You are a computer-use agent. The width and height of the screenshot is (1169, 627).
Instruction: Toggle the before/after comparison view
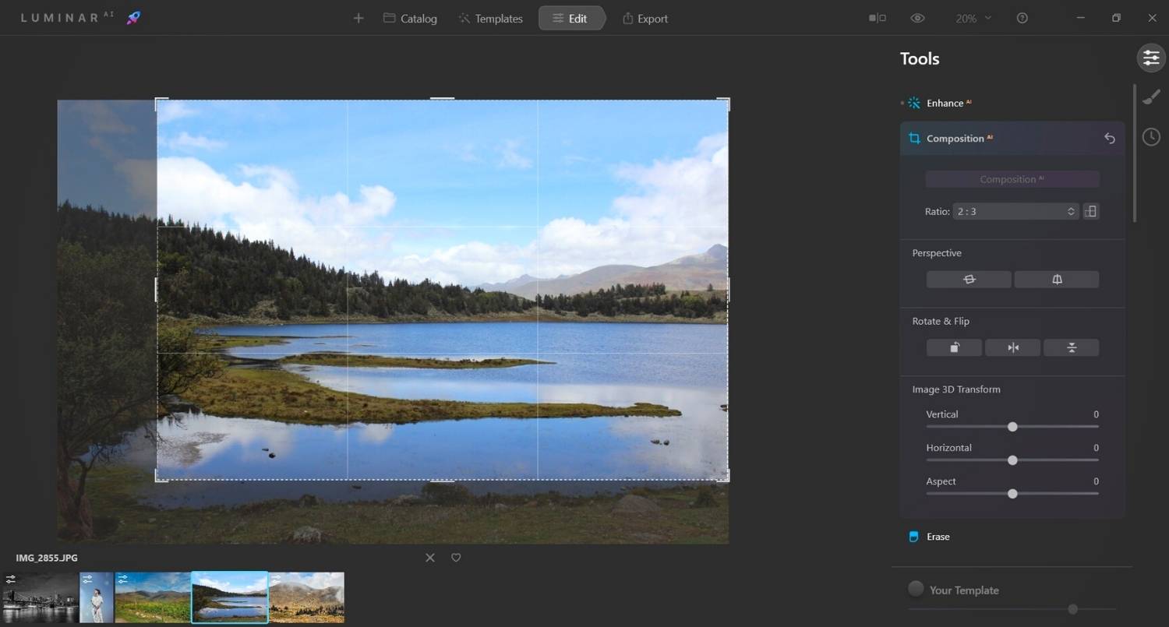[876, 17]
